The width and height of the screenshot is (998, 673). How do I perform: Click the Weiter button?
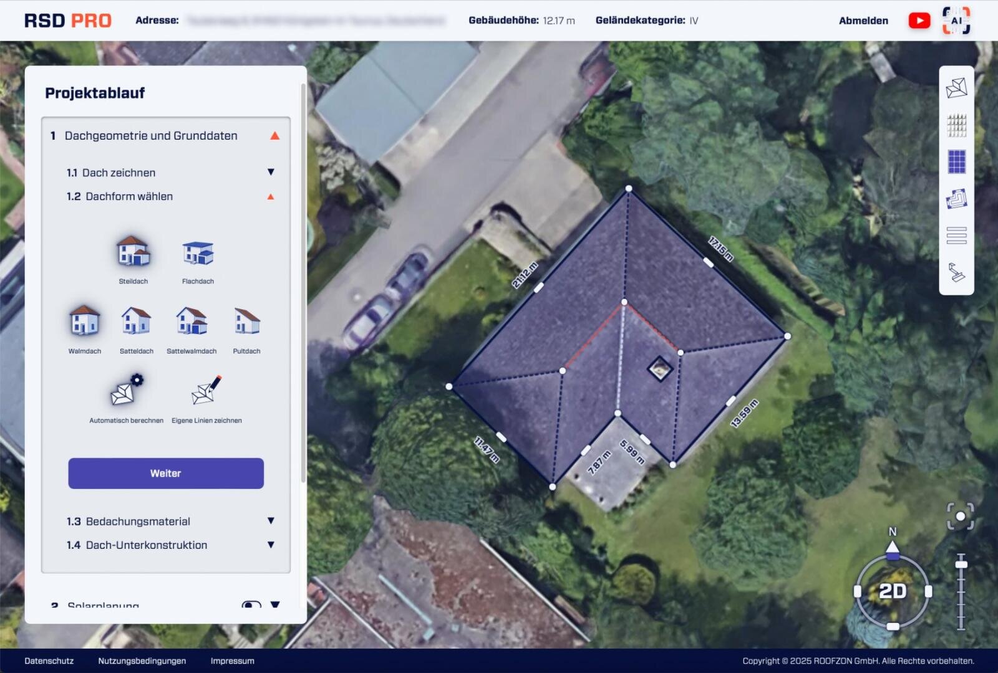(x=165, y=473)
